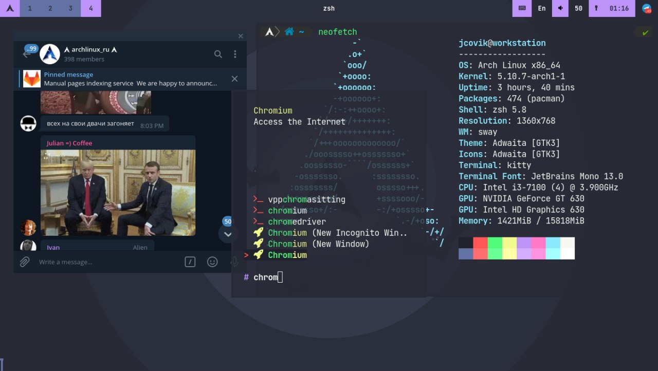
Task: Click the launcher search input with chrom
Action: (268, 277)
